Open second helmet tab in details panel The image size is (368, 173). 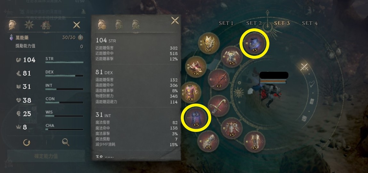tap(119, 24)
